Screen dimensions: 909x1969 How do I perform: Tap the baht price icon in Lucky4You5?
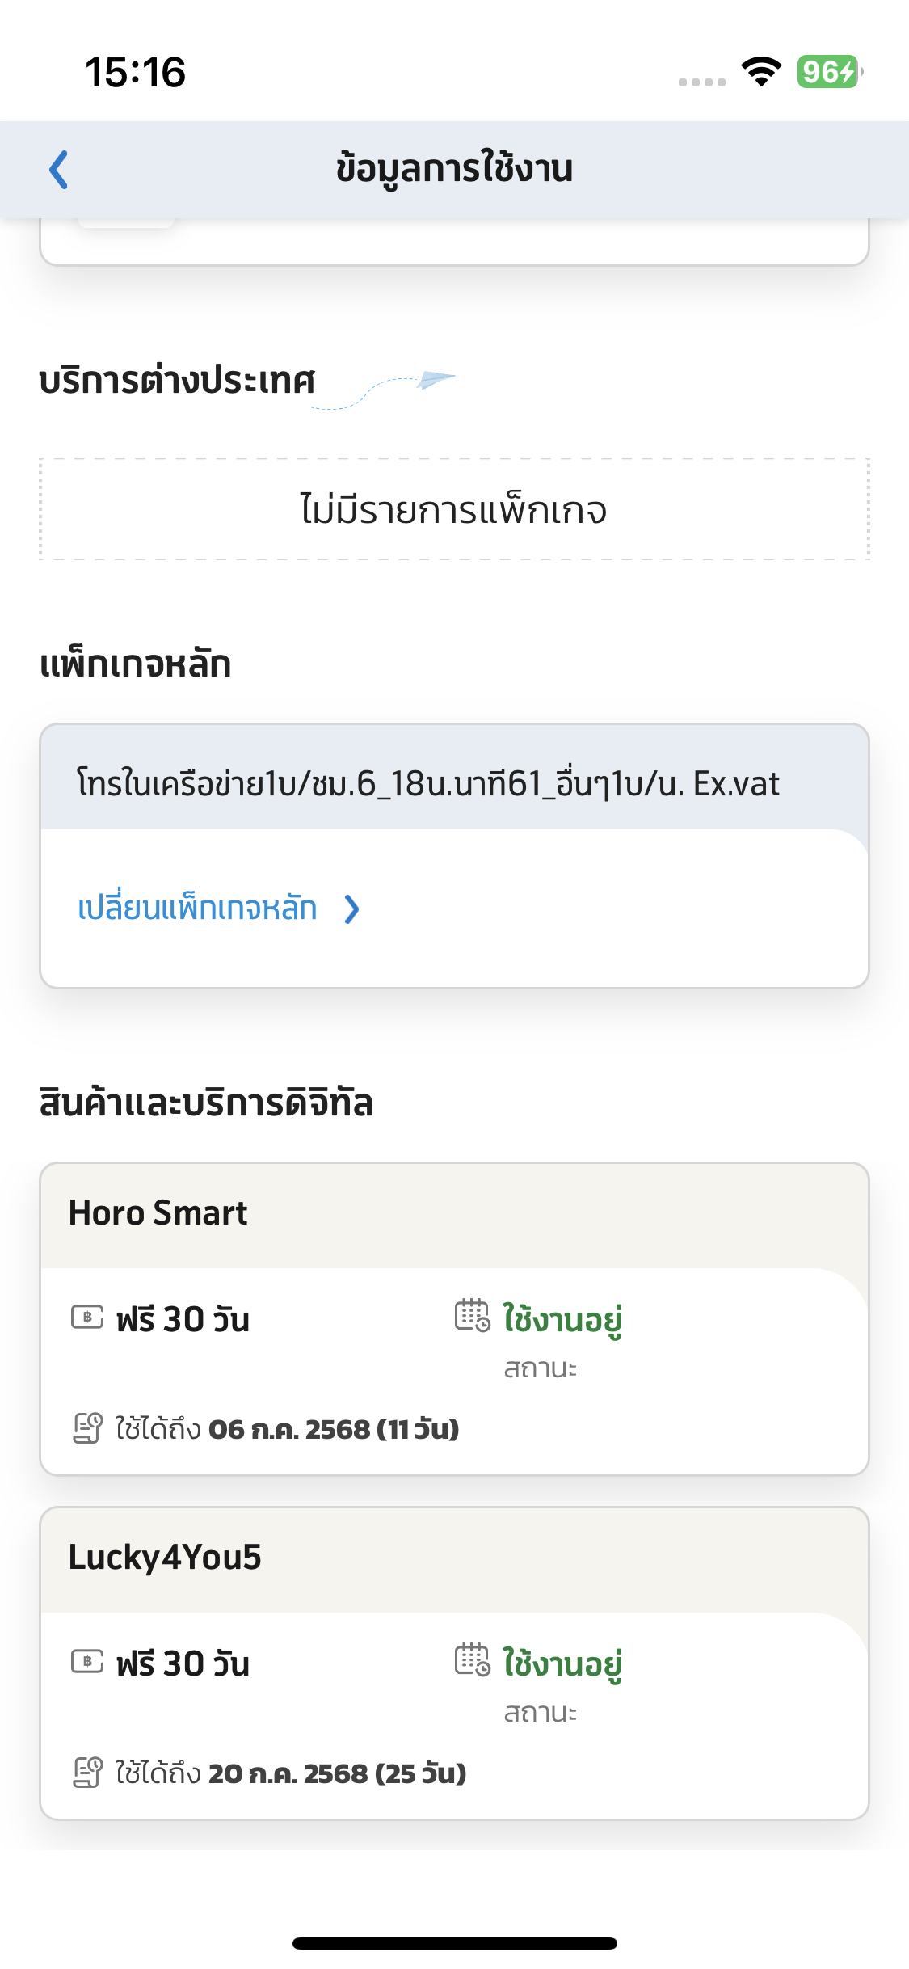[87, 1661]
